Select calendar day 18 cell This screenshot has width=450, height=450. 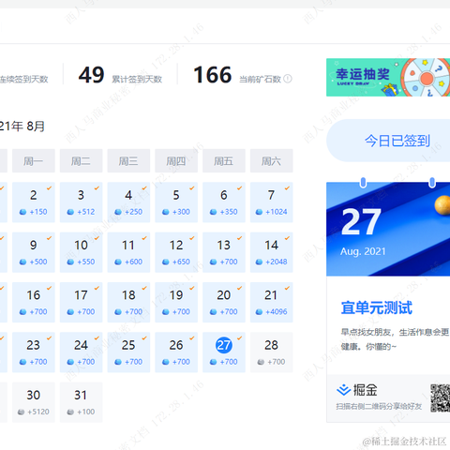coord(128,302)
